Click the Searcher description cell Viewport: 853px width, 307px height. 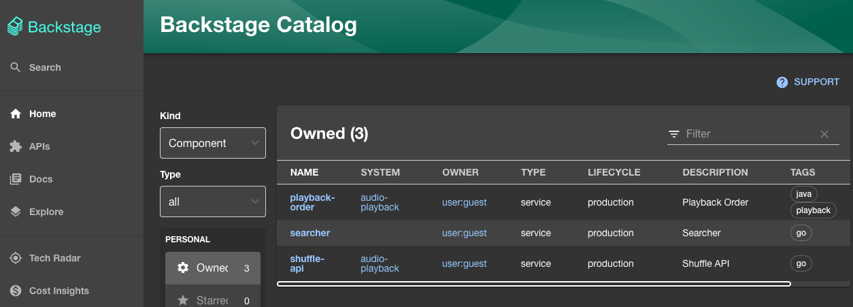point(701,233)
